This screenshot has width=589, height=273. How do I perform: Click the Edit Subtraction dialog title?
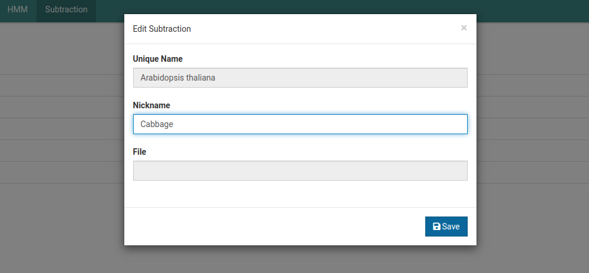pos(162,29)
